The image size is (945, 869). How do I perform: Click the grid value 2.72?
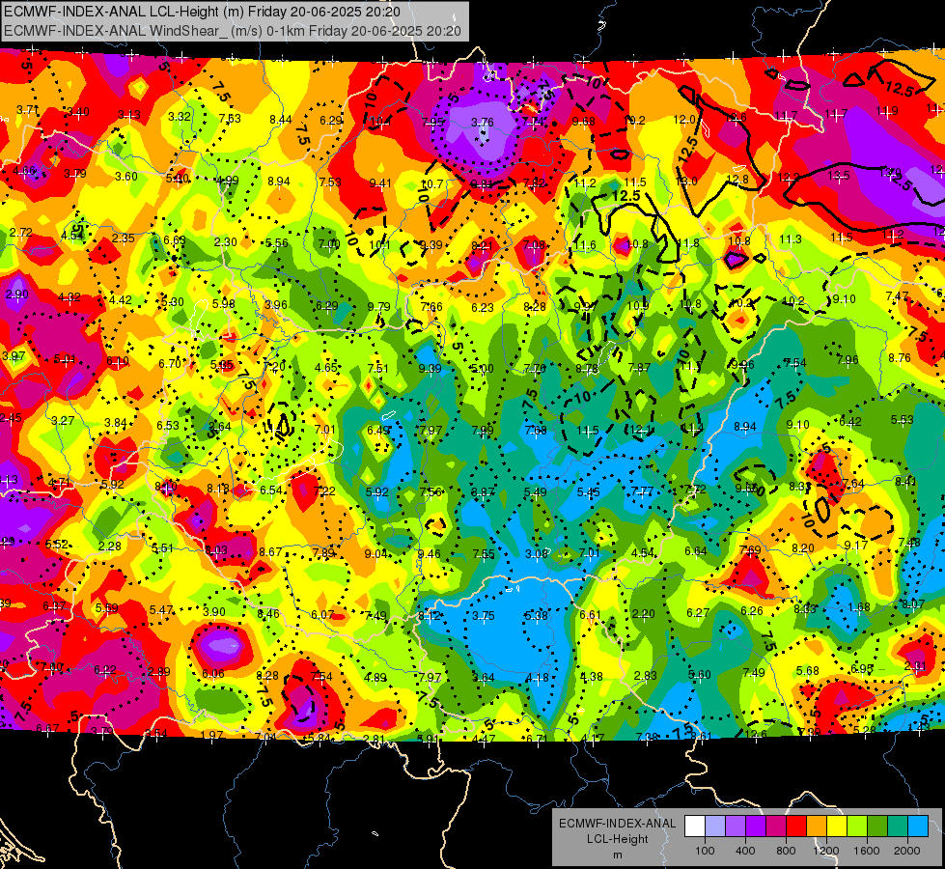[x=20, y=232]
